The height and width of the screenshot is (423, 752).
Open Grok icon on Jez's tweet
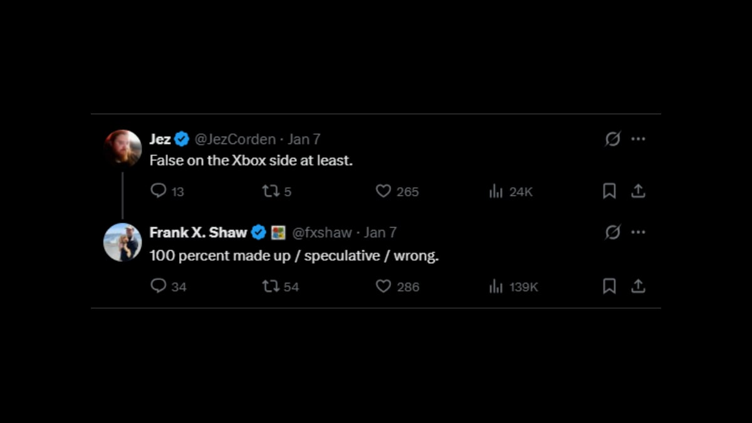coord(612,139)
